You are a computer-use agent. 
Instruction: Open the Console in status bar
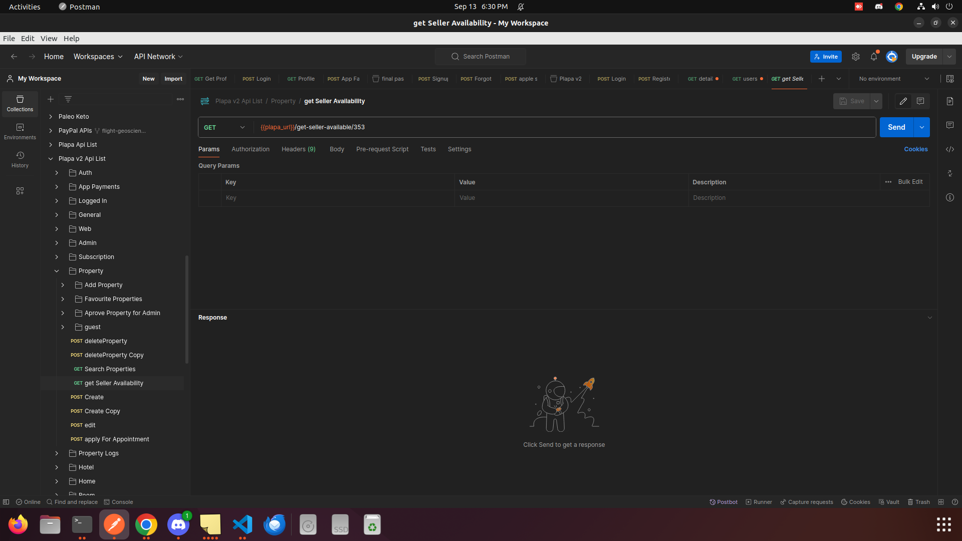[118, 502]
